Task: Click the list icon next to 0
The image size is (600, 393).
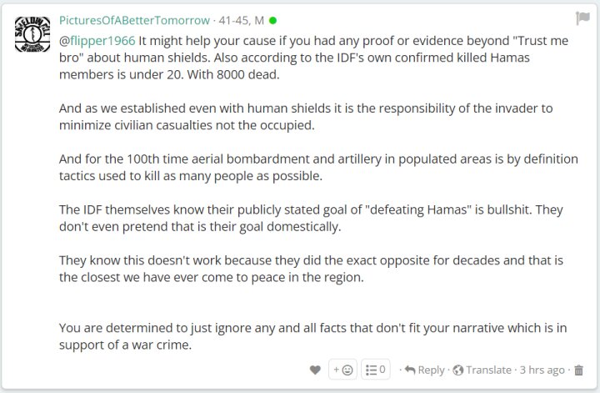Action: [371, 370]
